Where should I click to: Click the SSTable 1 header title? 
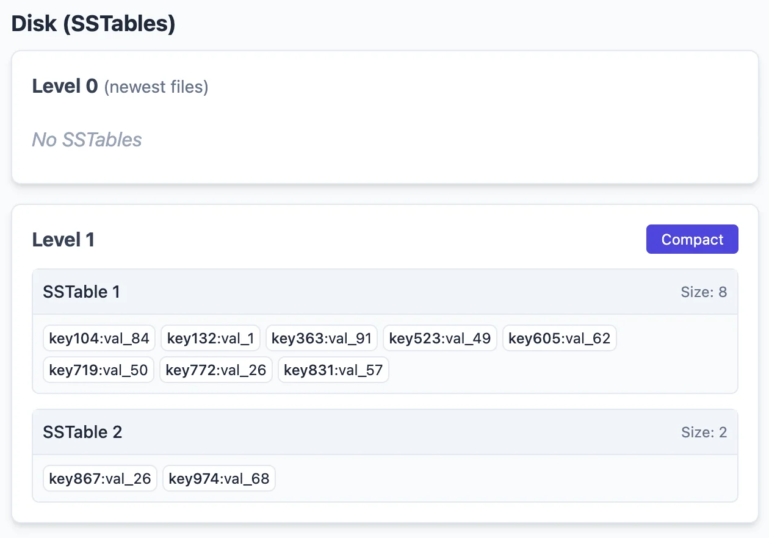pyautogui.click(x=81, y=292)
